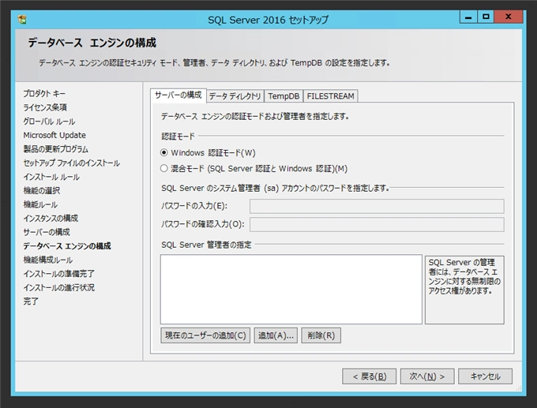Maximize the setup window
The width and height of the screenshot is (537, 408).
coord(486,17)
